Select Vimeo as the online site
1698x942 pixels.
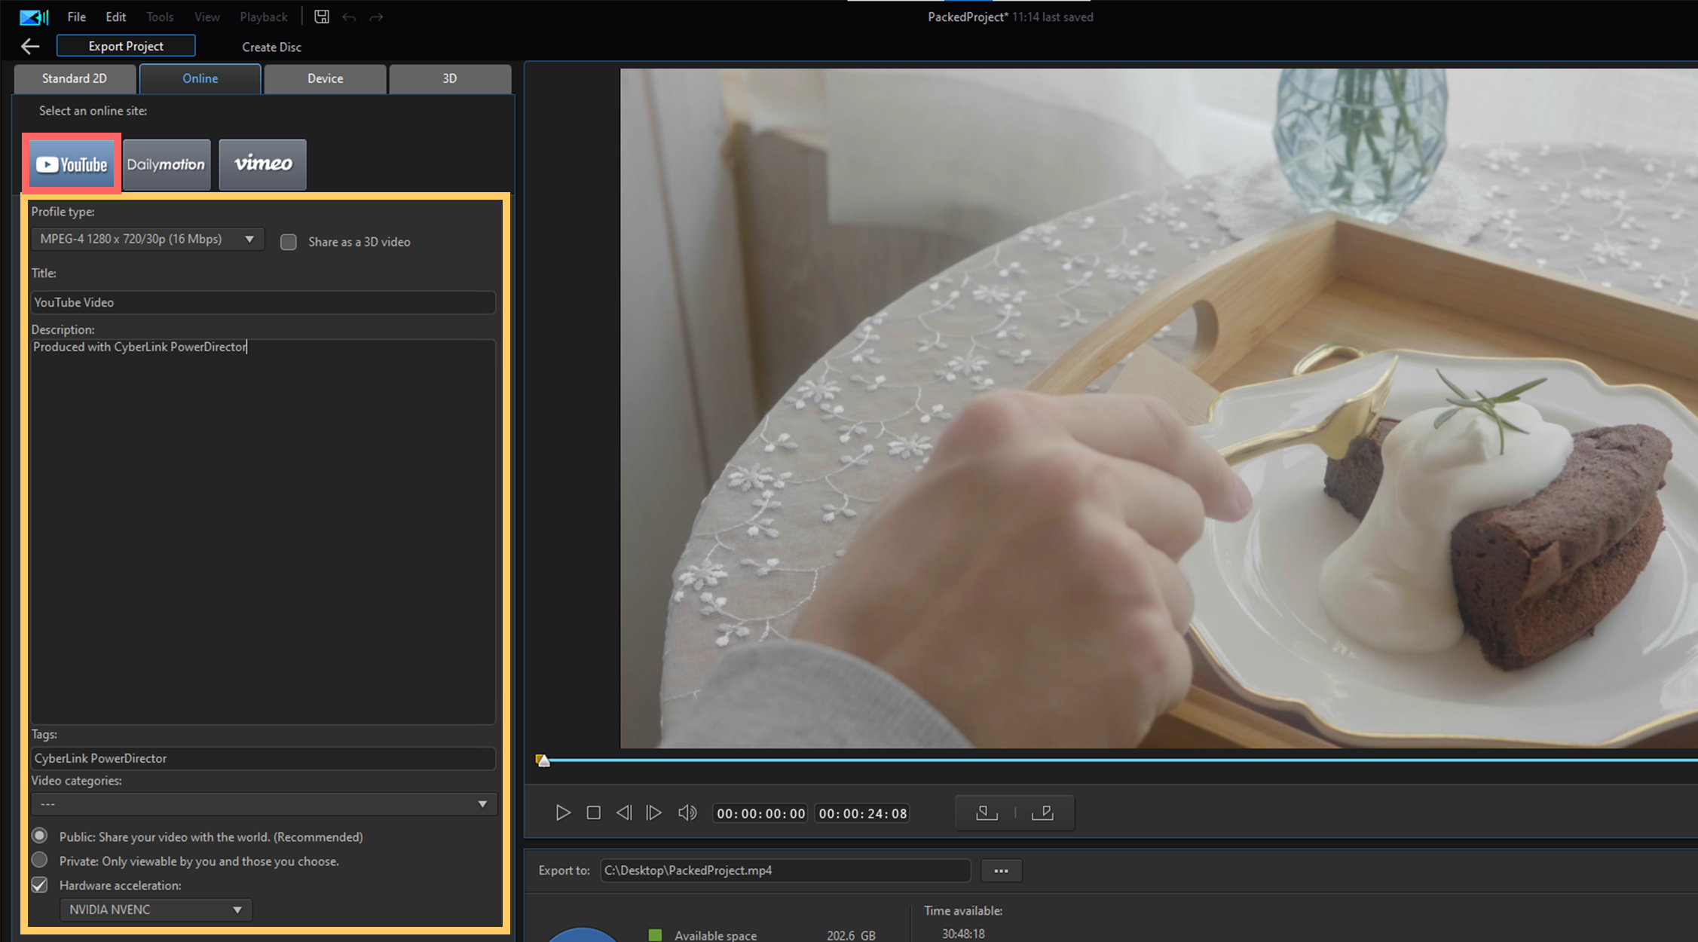[x=262, y=164]
